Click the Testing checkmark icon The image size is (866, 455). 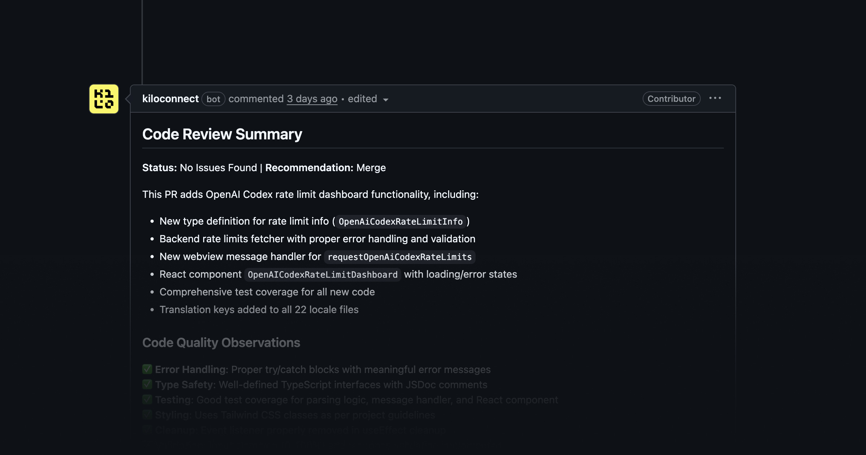147,399
